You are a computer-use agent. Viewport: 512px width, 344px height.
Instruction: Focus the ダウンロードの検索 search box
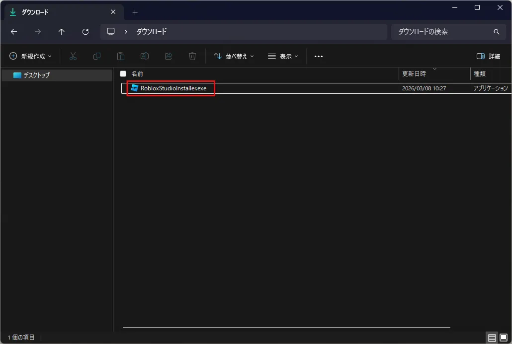[x=449, y=32]
